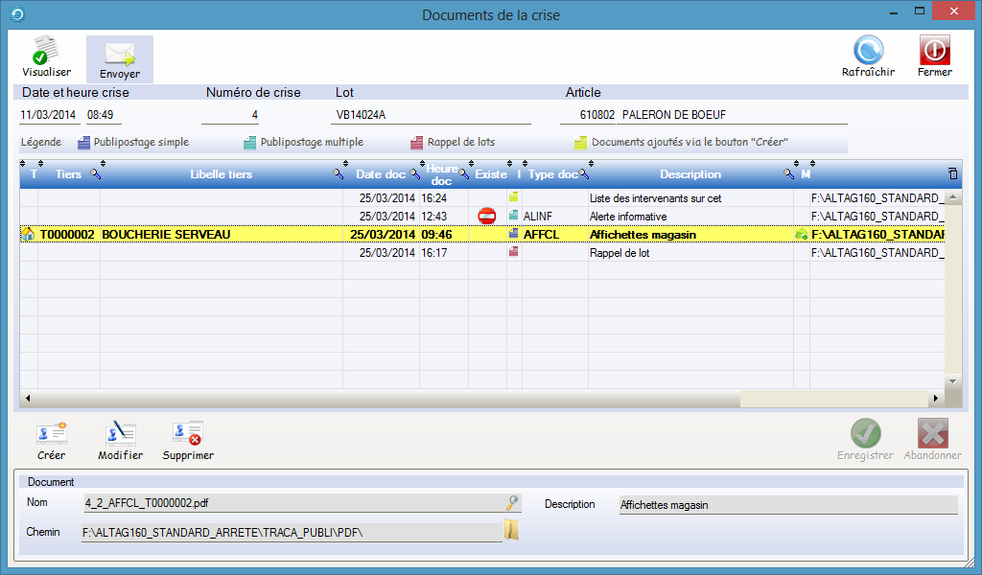Click the folder icon beside Chemin

pyautogui.click(x=512, y=531)
